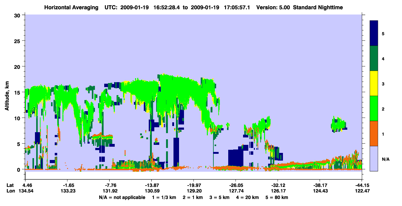Click 'Standard Nighttime' in the title
This screenshot has width=402, height=206.
(318, 7)
